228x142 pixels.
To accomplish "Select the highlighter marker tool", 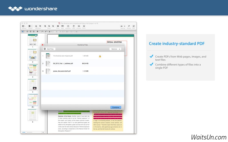I will tap(37, 32).
